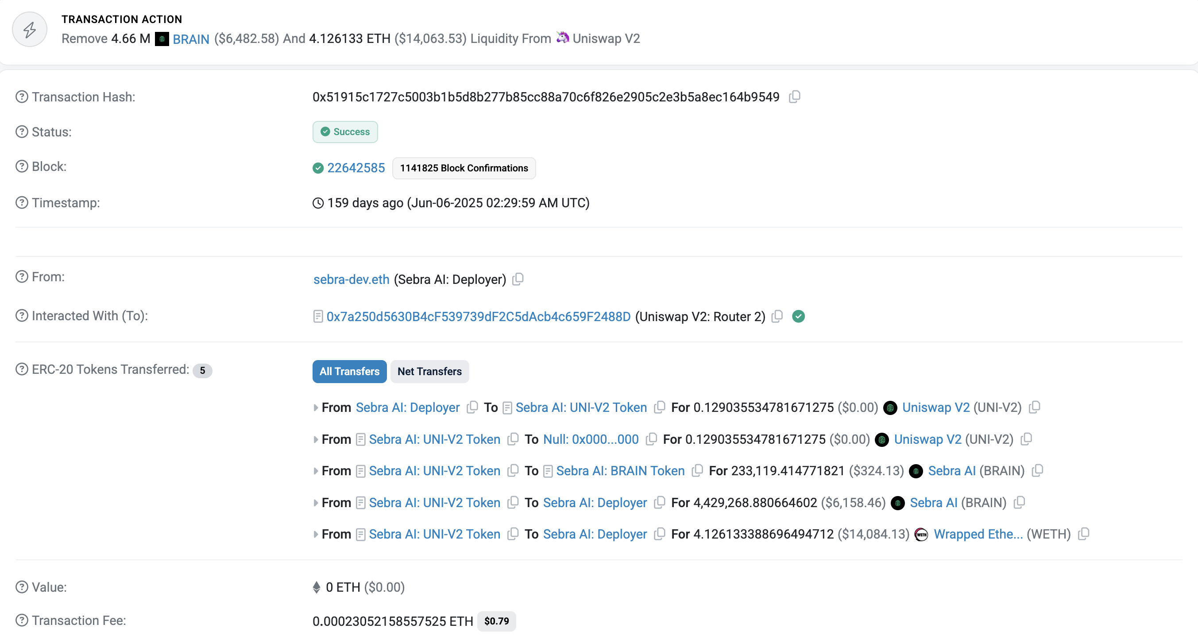Open Sebra AI token link in the 233,119 row
This screenshot has width=1198, height=636.
coord(951,471)
